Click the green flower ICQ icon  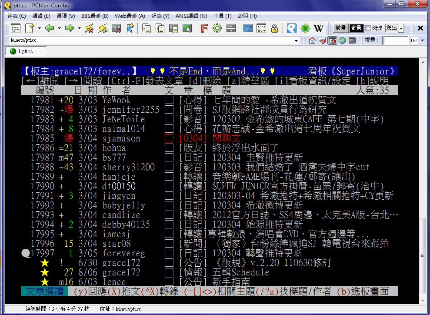coord(305,28)
